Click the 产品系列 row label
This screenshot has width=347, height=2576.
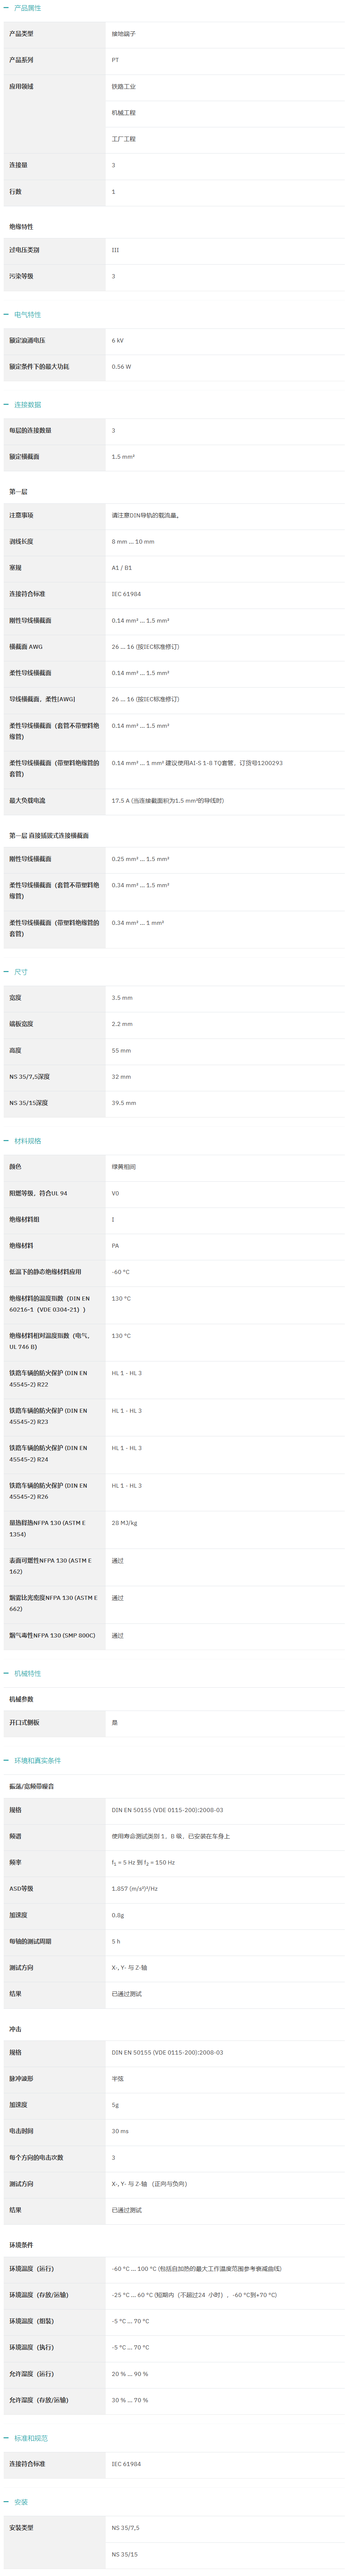click(21, 60)
